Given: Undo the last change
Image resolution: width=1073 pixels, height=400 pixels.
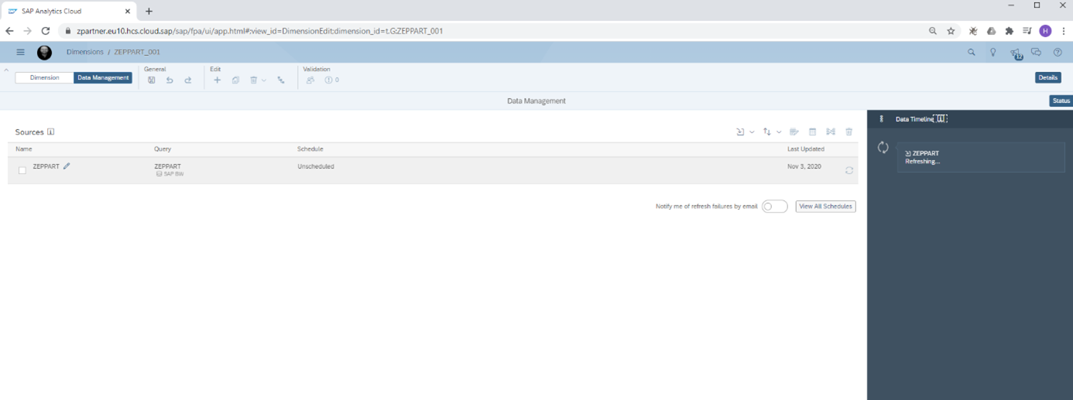Looking at the screenshot, I should [x=170, y=80].
